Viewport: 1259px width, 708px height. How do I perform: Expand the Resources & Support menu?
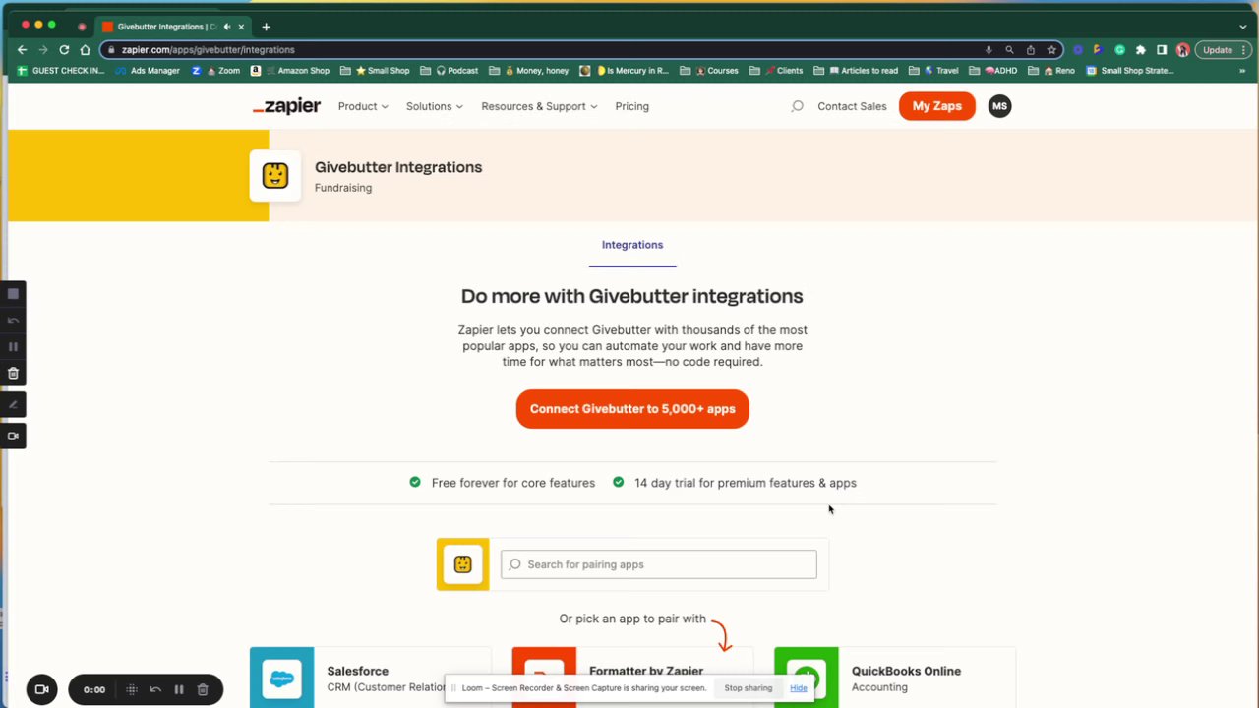539,106
